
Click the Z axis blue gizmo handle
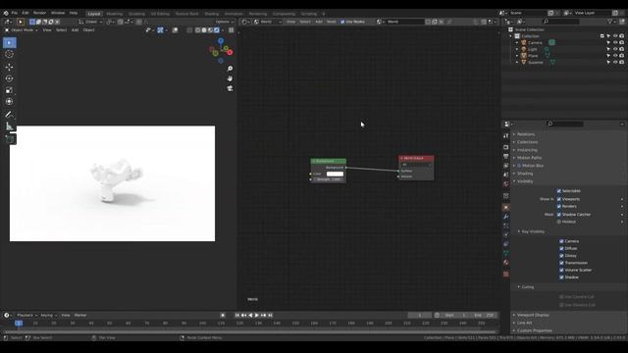click(221, 41)
